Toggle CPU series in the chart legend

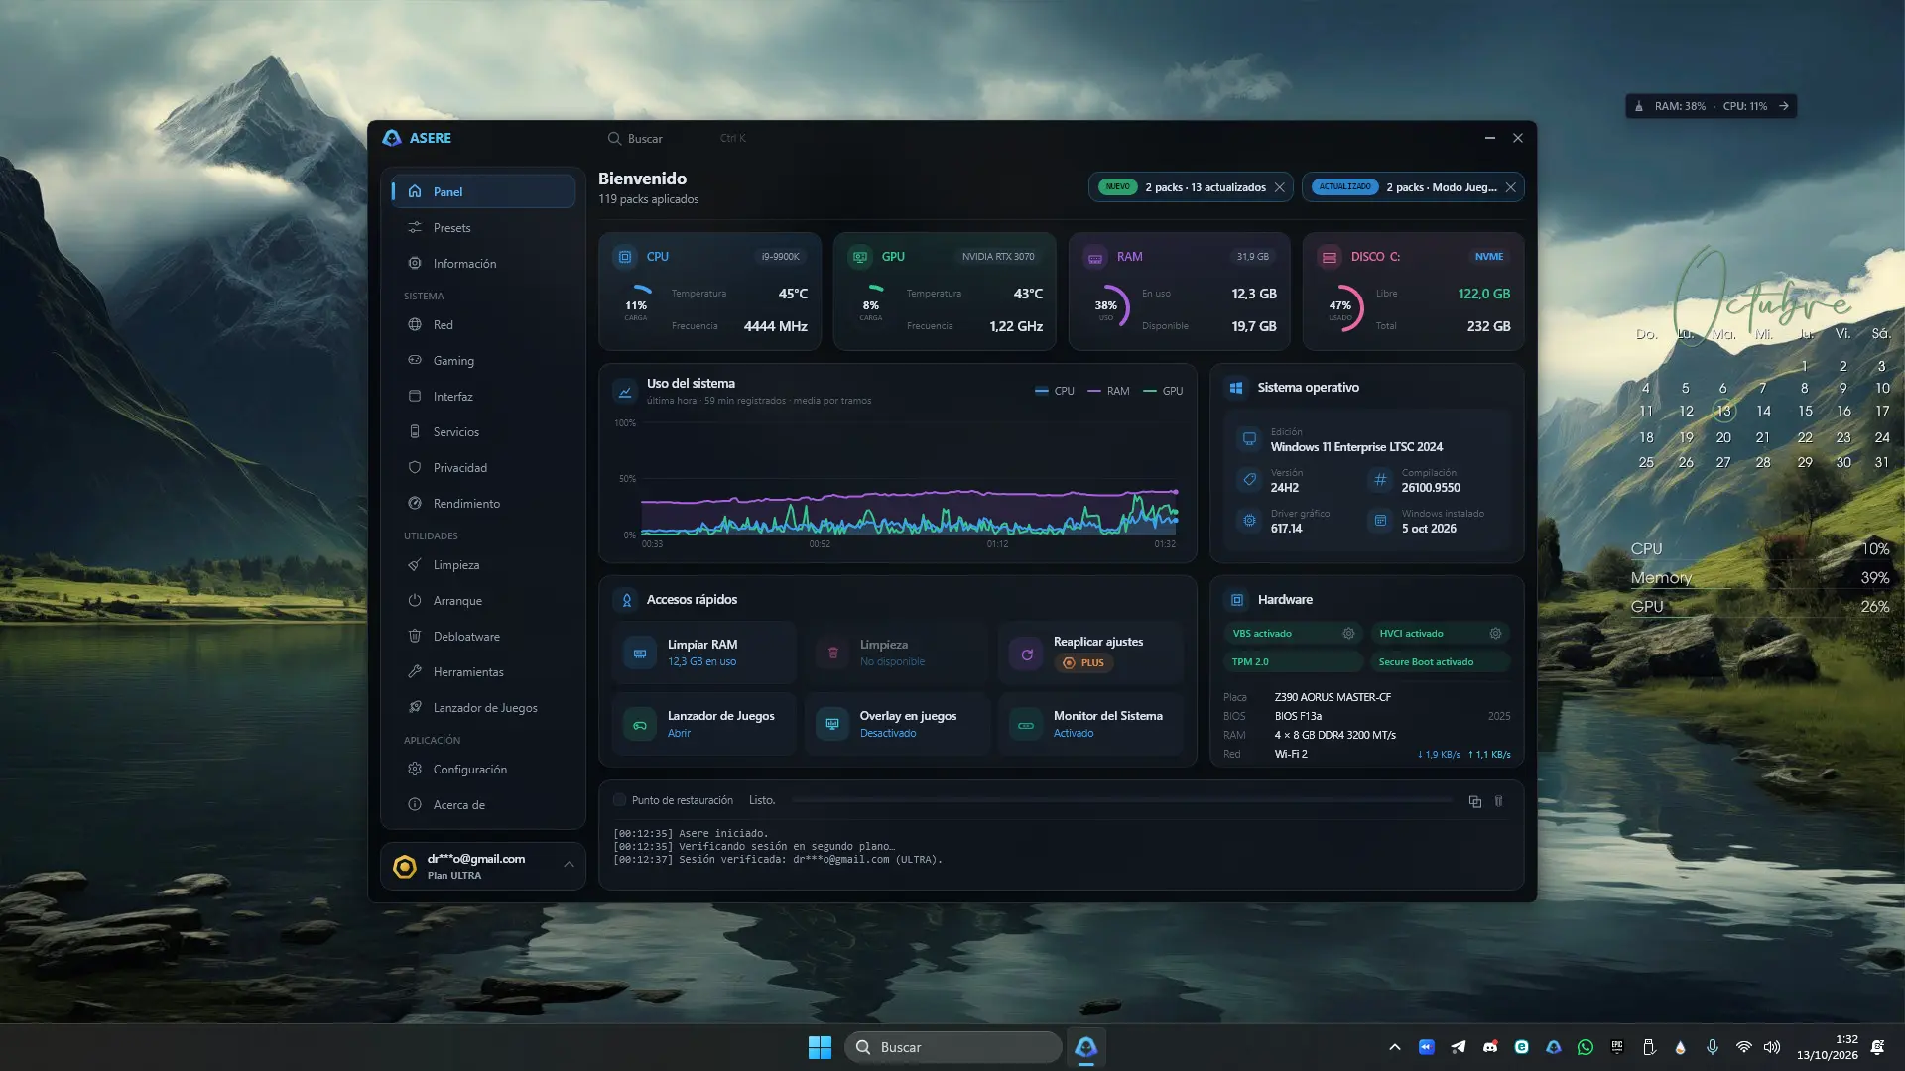click(x=1054, y=391)
